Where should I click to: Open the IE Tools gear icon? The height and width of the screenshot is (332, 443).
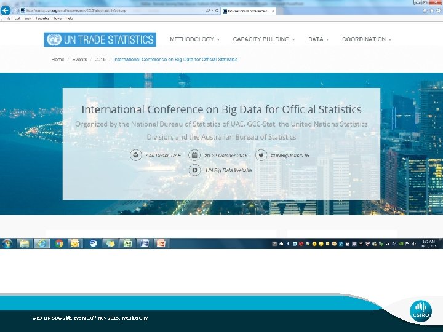[439, 10]
